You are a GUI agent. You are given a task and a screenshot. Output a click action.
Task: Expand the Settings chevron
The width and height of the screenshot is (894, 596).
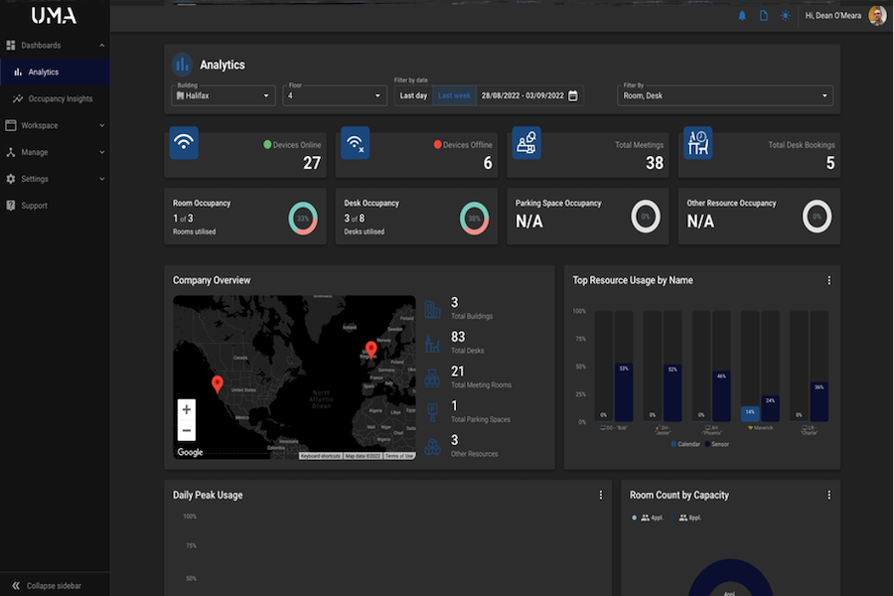[x=101, y=179]
